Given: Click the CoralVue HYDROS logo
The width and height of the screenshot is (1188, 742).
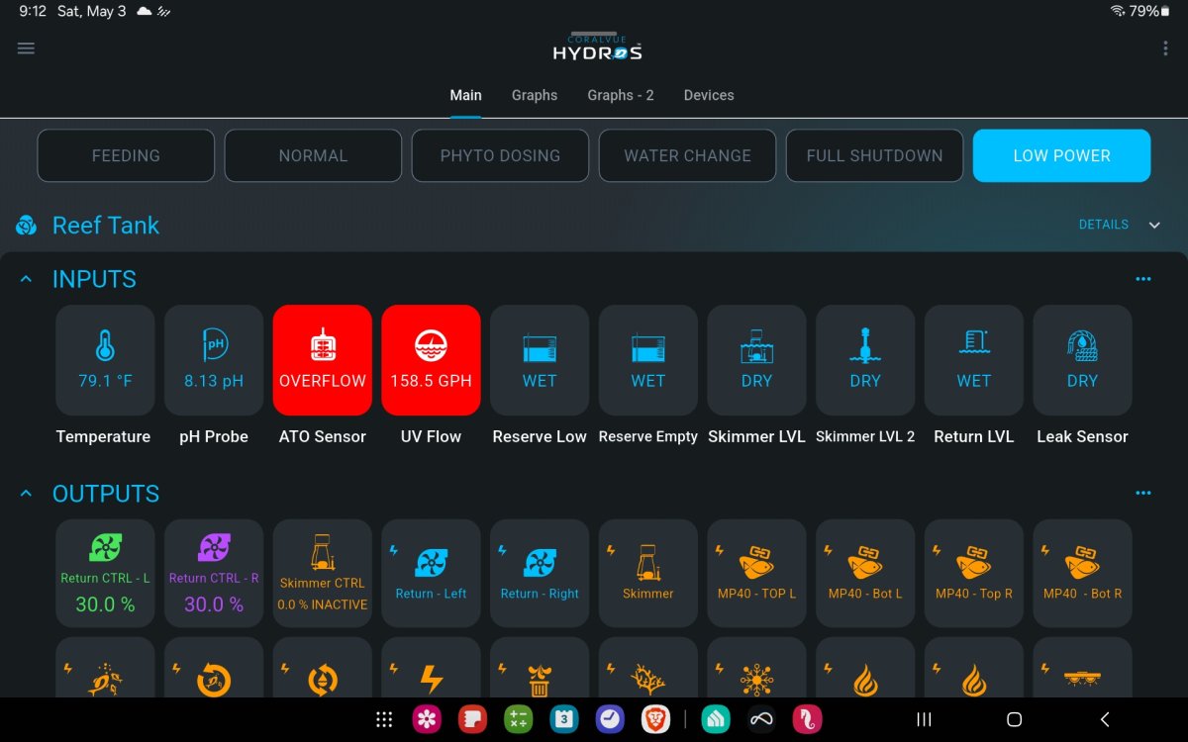Looking at the screenshot, I should pyautogui.click(x=597, y=46).
